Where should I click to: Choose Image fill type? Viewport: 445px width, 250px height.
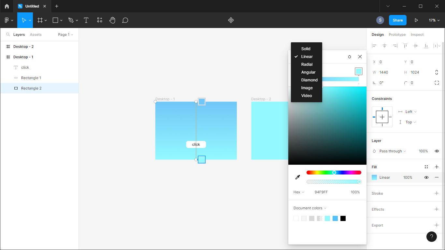click(307, 88)
